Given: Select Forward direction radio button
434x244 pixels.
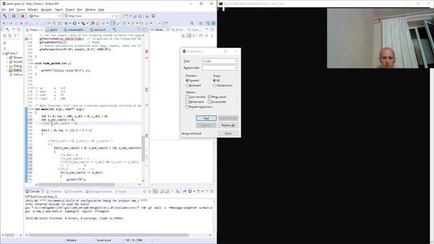Looking at the screenshot, I should [x=187, y=81].
